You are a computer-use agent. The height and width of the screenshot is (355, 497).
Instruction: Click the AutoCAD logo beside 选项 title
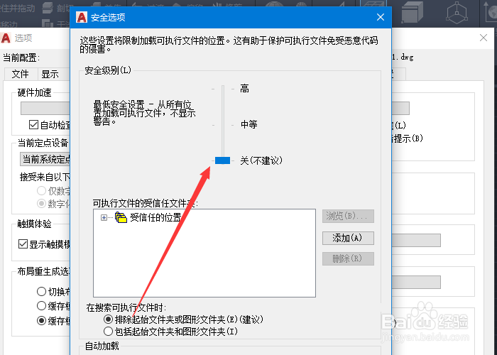pyautogui.click(x=6, y=38)
